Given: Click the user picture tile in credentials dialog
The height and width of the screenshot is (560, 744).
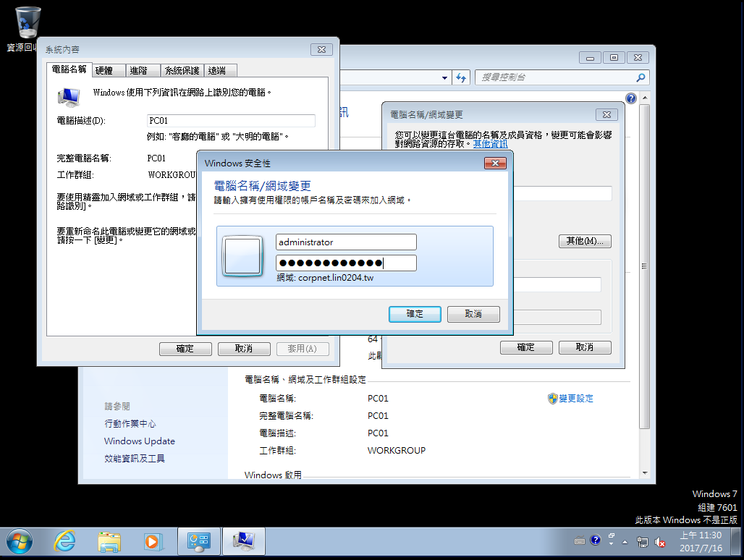Looking at the screenshot, I should point(242,256).
